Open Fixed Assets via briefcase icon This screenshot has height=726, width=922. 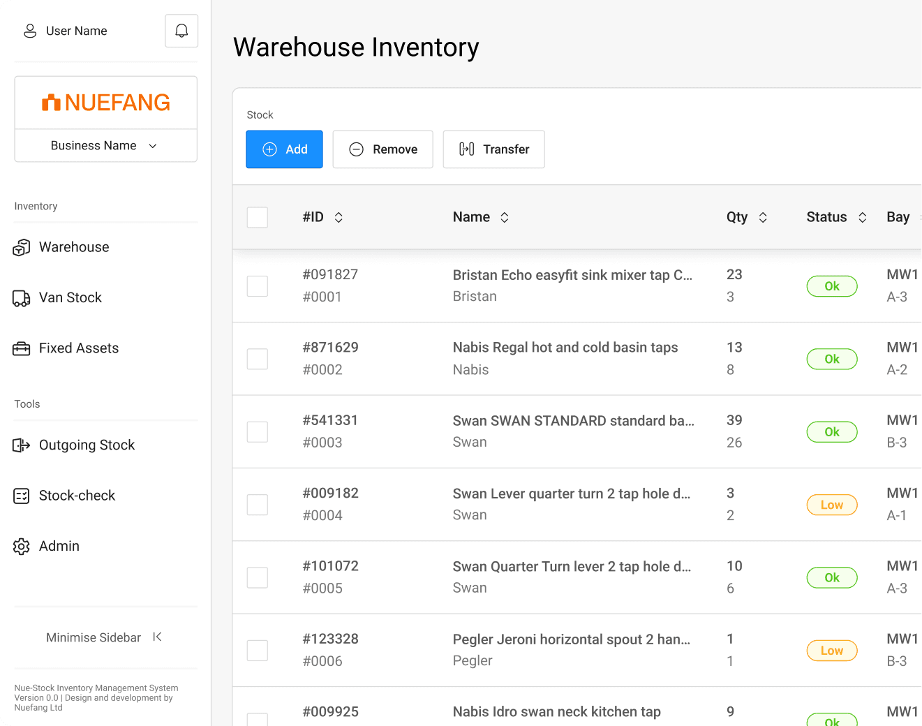[22, 349]
